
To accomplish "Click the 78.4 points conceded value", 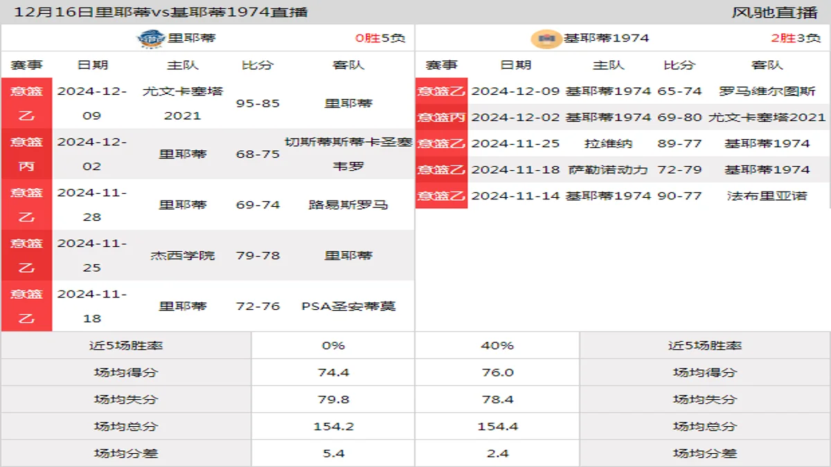I will tap(497, 399).
